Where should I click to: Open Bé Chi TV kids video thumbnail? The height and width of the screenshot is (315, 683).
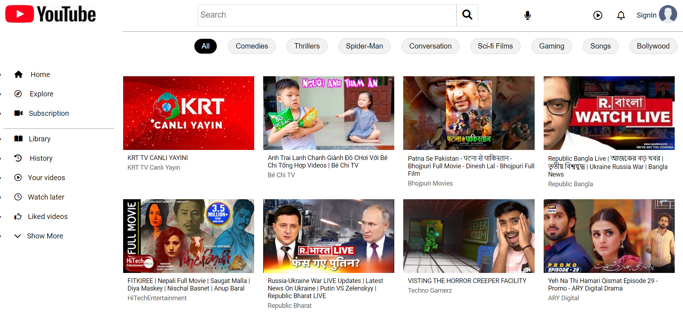(x=329, y=113)
